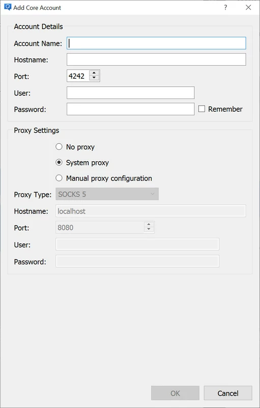Focus the Account Name field
Screen dimensions: 260x408
point(156,43)
